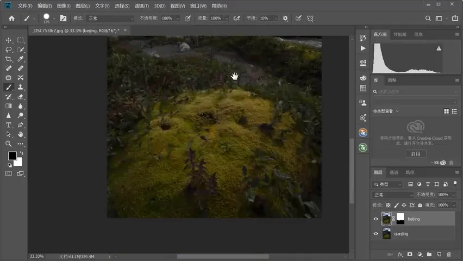Hide the qianjing layer

(x=376, y=233)
